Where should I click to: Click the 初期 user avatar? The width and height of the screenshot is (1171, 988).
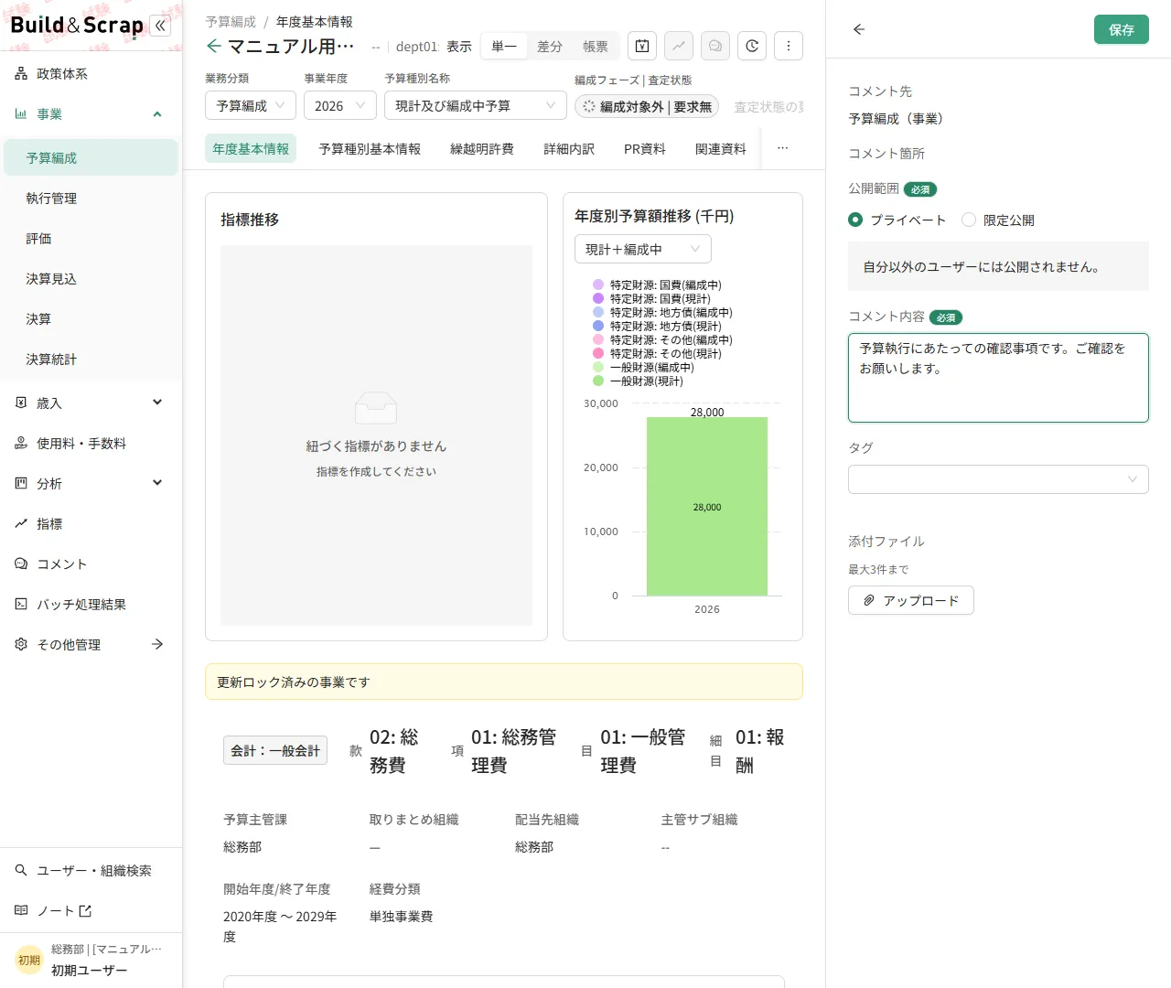[29, 960]
